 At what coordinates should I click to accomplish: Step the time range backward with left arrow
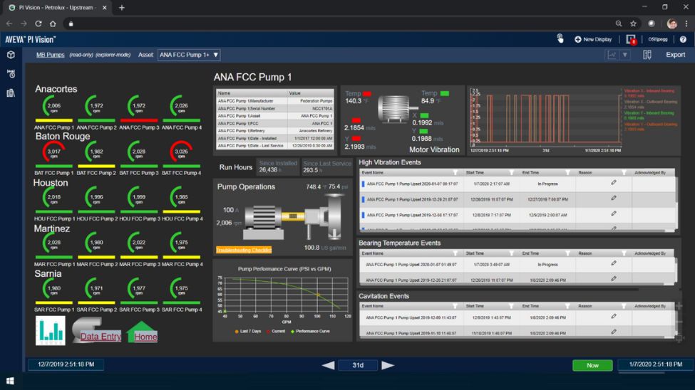click(x=328, y=365)
